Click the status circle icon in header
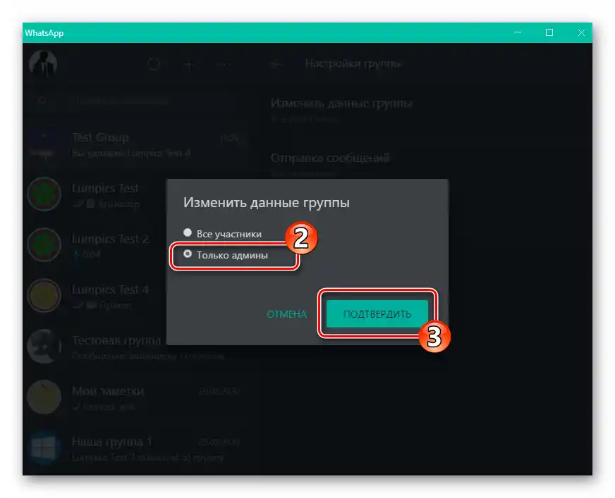 click(x=154, y=64)
